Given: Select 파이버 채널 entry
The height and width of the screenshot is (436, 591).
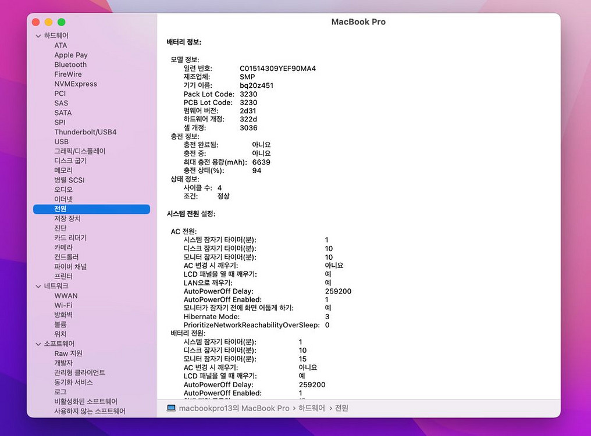Looking at the screenshot, I should tap(70, 267).
